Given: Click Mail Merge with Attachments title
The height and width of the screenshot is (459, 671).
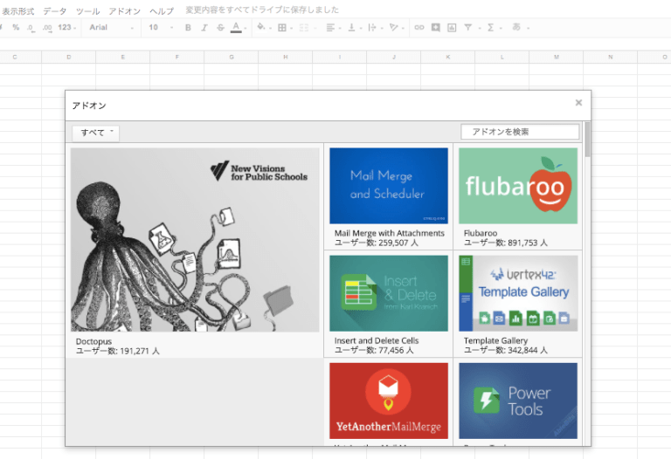Looking at the screenshot, I should pyautogui.click(x=390, y=233).
